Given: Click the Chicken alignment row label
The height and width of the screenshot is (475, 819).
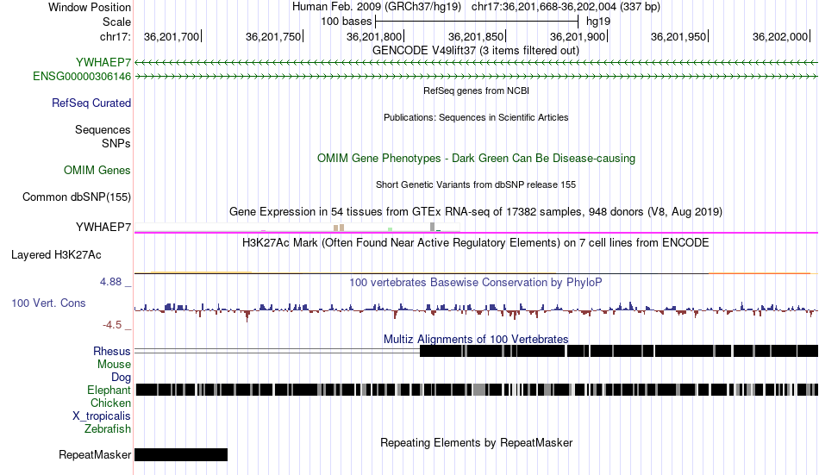Looking at the screenshot, I should click(110, 403).
